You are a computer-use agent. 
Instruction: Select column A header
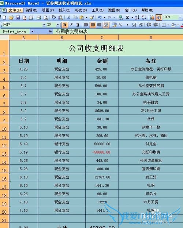pos(24,38)
